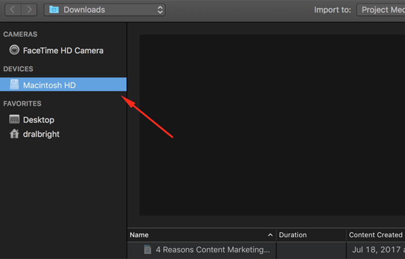Sort files by the Name column header
Viewport: 405px width, 259px height.
click(x=139, y=235)
